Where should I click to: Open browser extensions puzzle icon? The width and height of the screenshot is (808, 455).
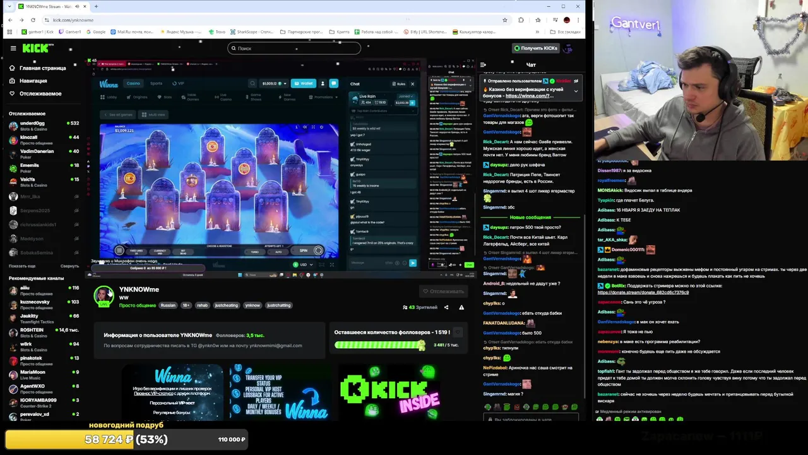(x=521, y=20)
